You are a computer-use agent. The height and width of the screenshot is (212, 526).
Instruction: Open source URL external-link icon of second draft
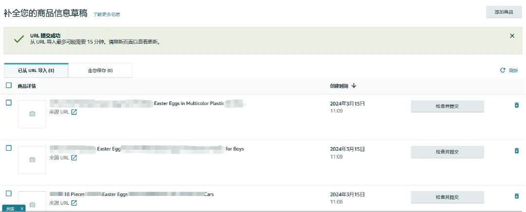tap(74, 158)
